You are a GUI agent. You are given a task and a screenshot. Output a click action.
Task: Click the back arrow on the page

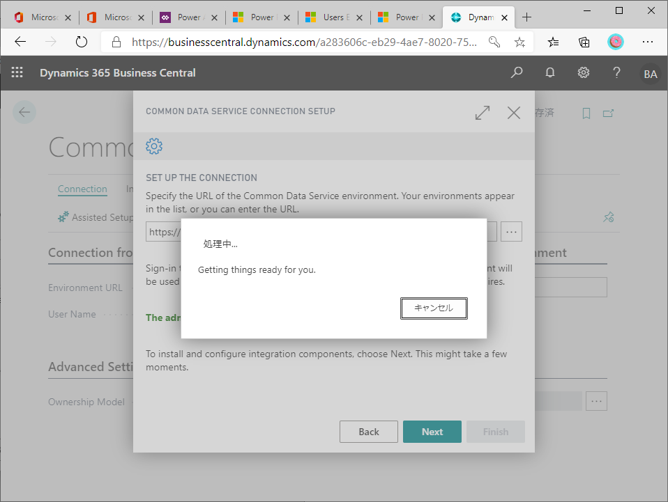click(x=24, y=112)
